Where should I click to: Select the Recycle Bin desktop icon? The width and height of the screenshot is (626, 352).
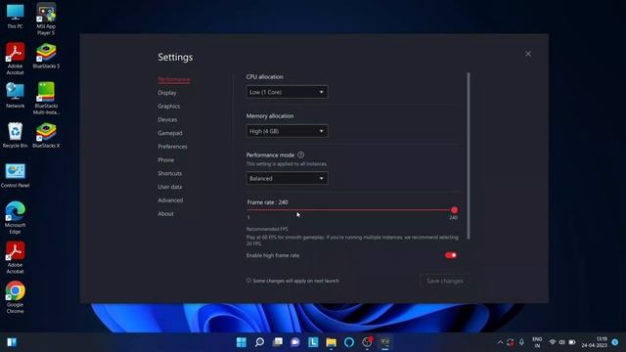pyautogui.click(x=16, y=135)
